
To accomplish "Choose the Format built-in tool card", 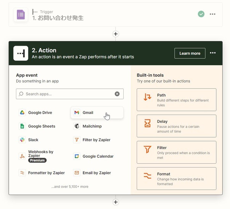I will pos(176,178).
